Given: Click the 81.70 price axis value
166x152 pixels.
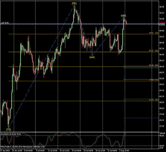Looking at the screenshot, I should coord(162,96).
